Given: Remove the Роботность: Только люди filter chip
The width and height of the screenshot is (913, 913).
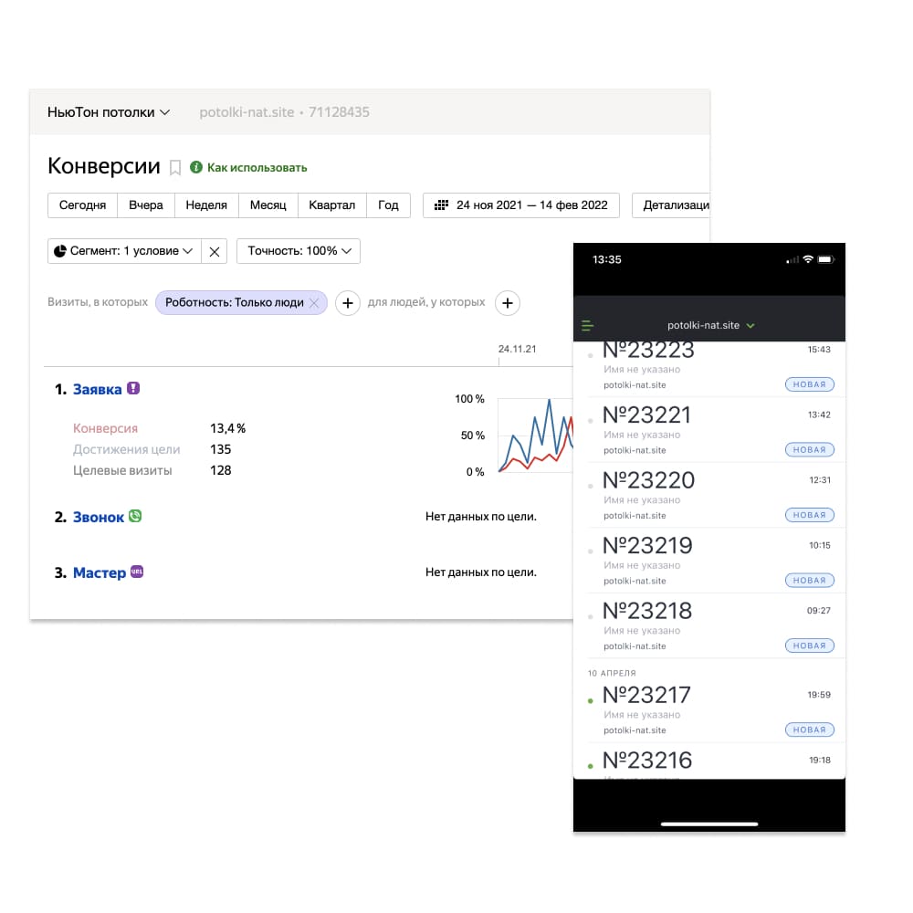Looking at the screenshot, I should tap(314, 302).
